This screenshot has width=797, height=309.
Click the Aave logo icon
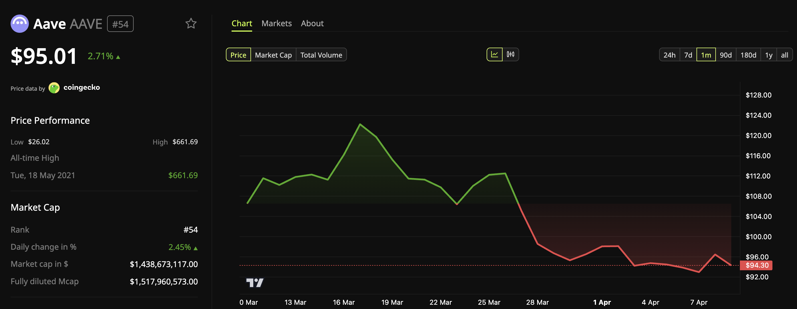(19, 23)
